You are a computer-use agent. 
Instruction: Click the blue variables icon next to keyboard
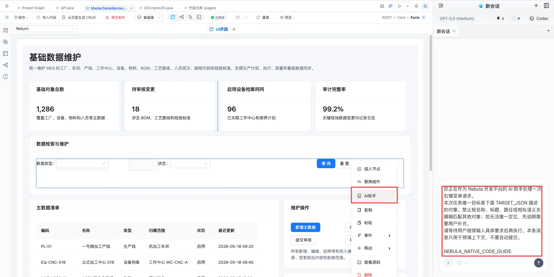[391, 6]
